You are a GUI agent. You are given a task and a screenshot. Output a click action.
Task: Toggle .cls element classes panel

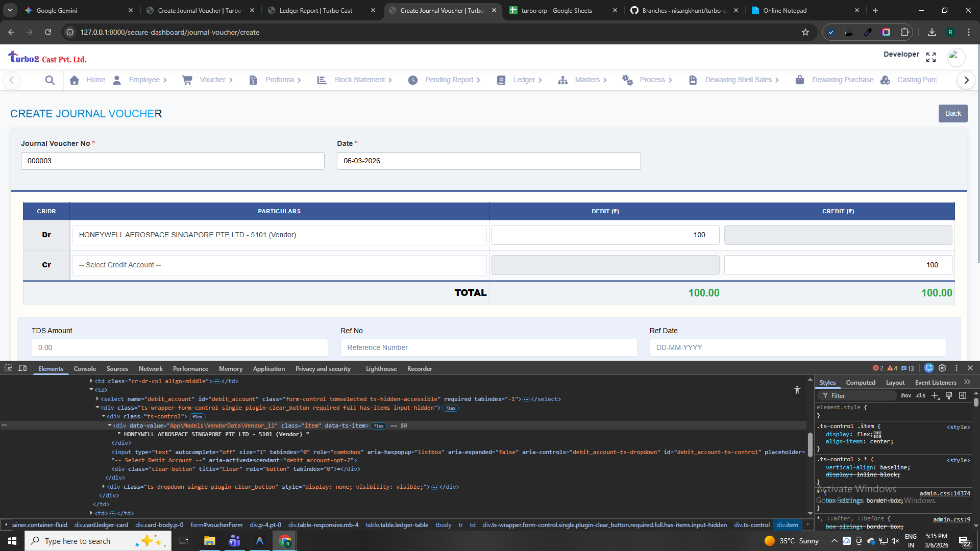click(x=920, y=395)
